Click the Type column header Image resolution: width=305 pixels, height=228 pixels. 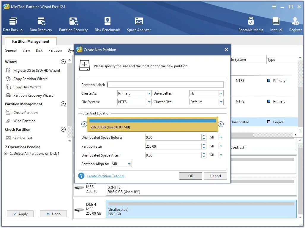tap(282, 60)
